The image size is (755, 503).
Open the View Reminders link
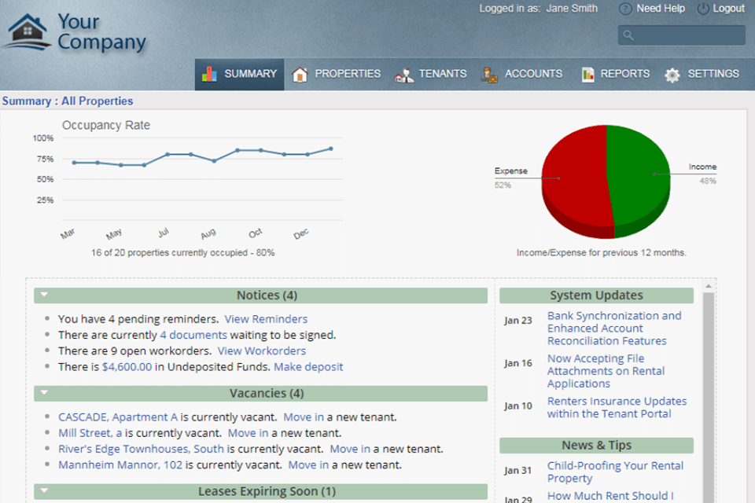266,319
